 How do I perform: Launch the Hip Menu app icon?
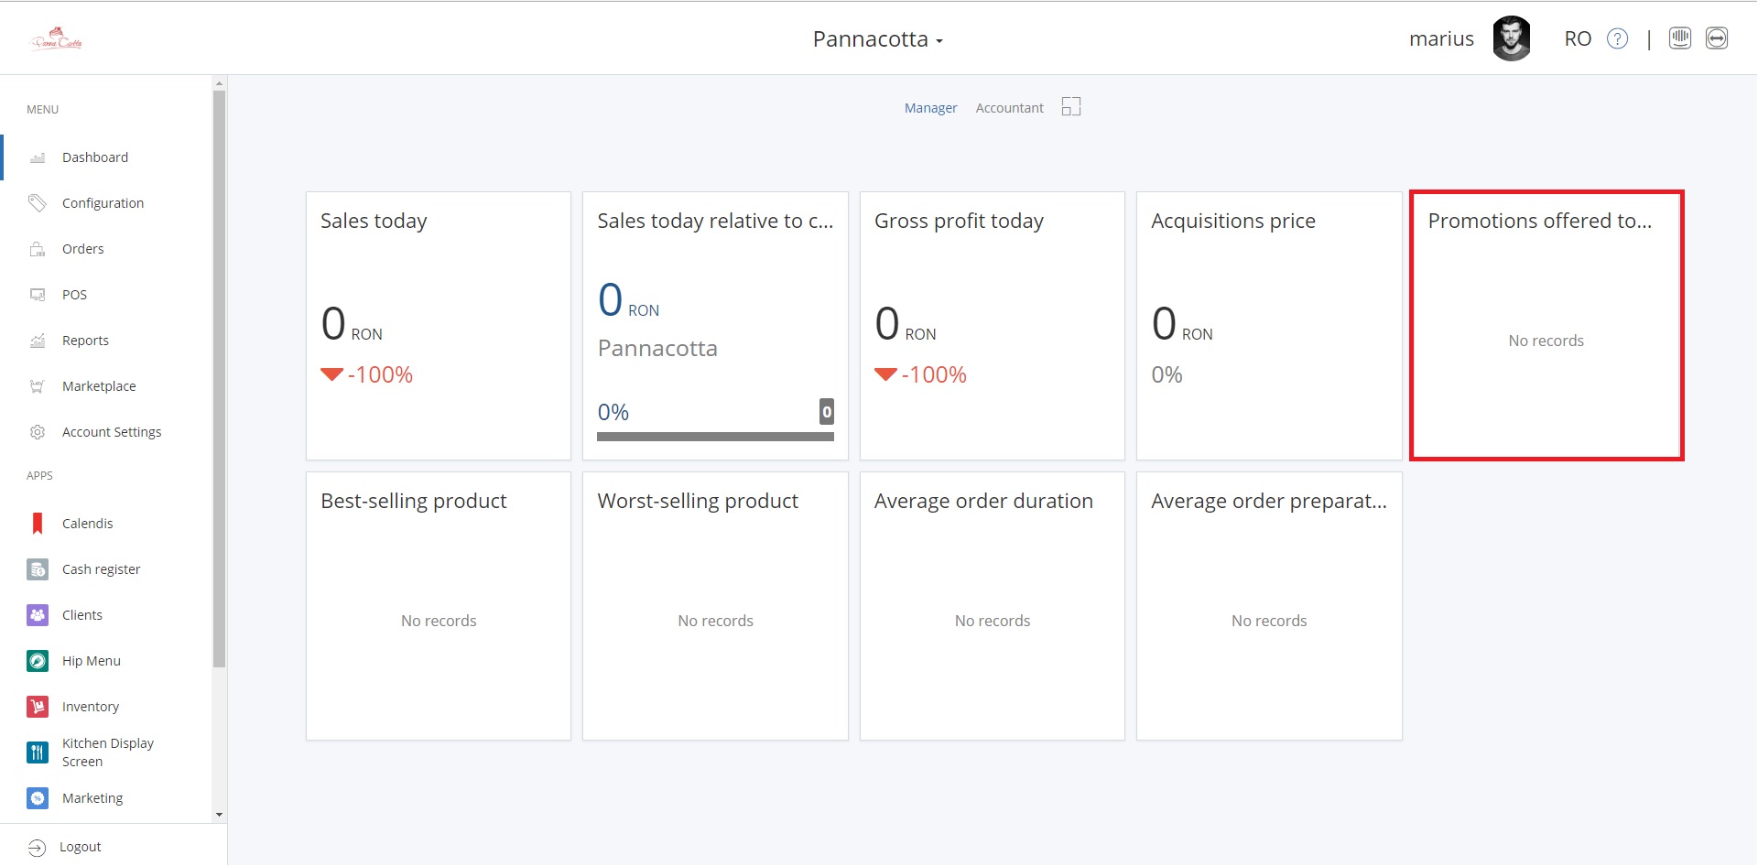[x=38, y=661]
